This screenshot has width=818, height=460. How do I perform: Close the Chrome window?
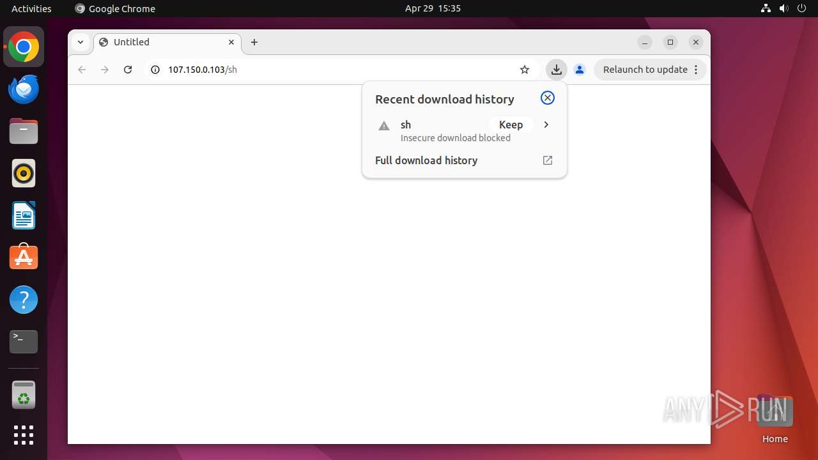(696, 42)
